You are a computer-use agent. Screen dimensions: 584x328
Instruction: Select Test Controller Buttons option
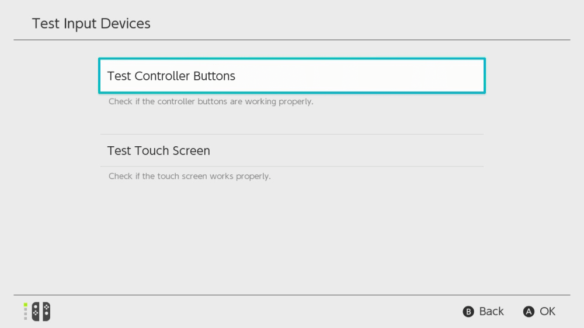pyautogui.click(x=291, y=76)
